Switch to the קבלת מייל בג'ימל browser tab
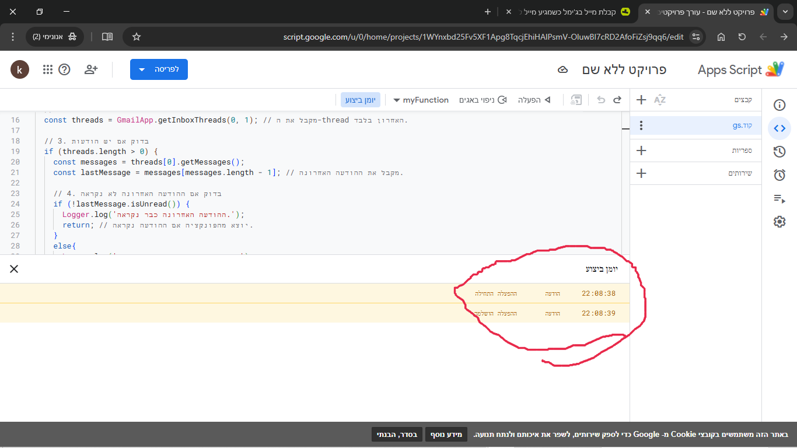The width and height of the screenshot is (797, 448). pos(569,12)
